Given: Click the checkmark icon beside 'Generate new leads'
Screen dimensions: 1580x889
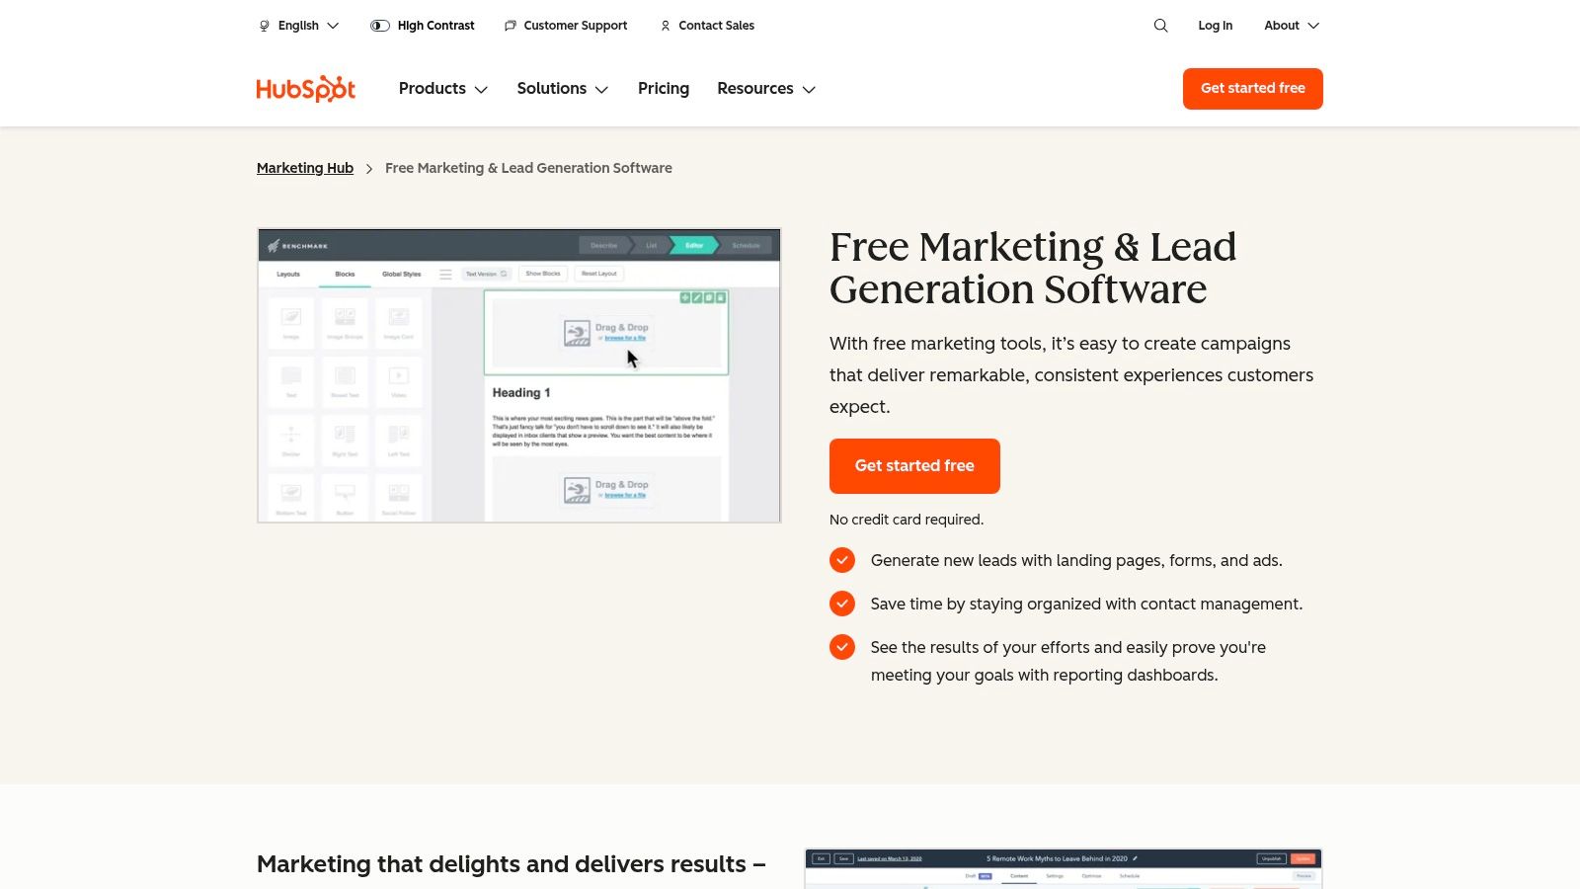Looking at the screenshot, I should click(842, 560).
